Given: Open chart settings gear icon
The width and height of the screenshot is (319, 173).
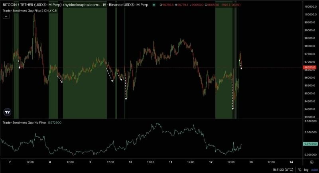Looking at the screenshot, I should pos(311,162).
